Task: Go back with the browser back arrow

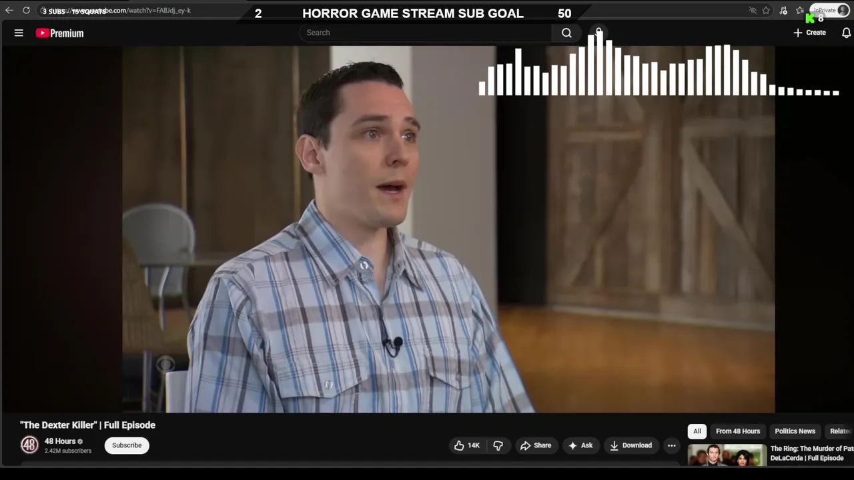Action: (x=9, y=11)
